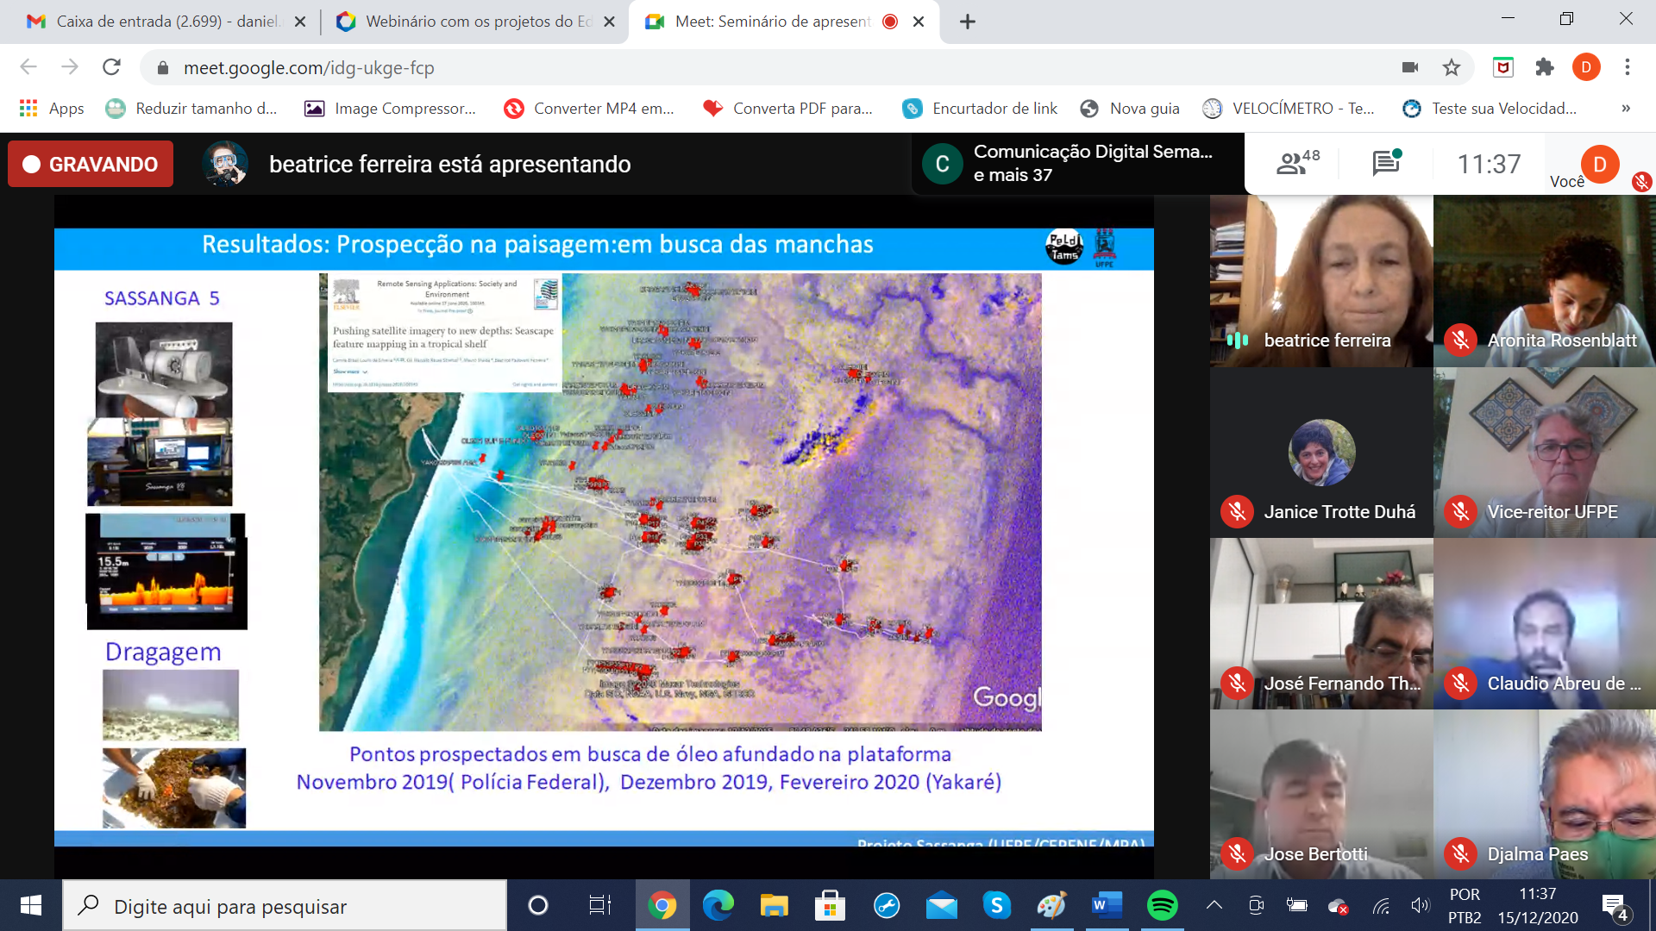Select Aronita Rosenblatt video tile
Screen dimensions: 1656x931
pyautogui.click(x=1545, y=281)
